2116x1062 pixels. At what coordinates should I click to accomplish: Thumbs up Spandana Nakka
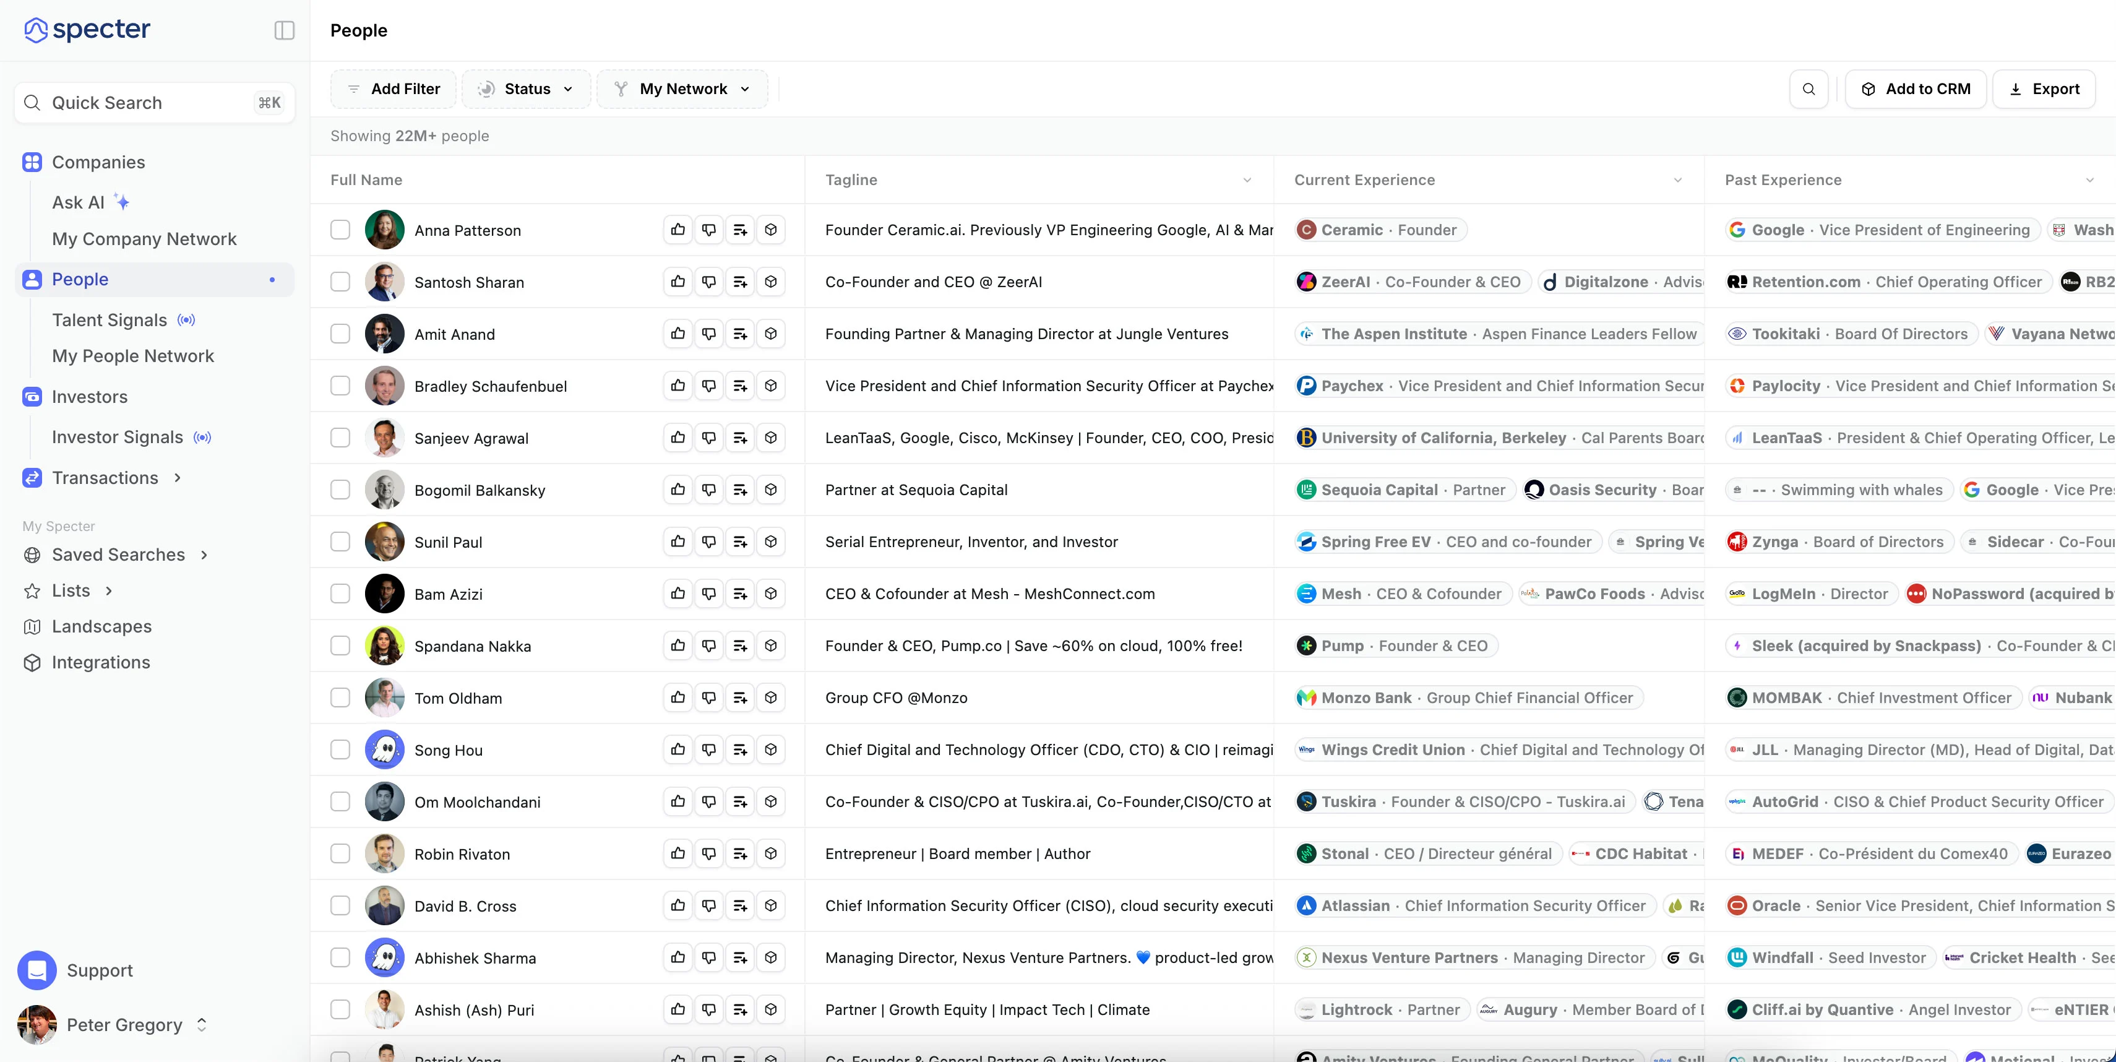(x=677, y=645)
